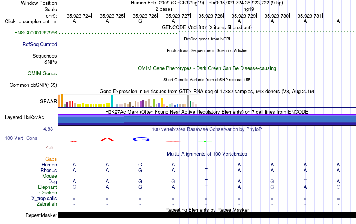Viewport: 356px width, 224px height.
Task: Click the 'chr9:' ruler label
Action: [x=52, y=16]
